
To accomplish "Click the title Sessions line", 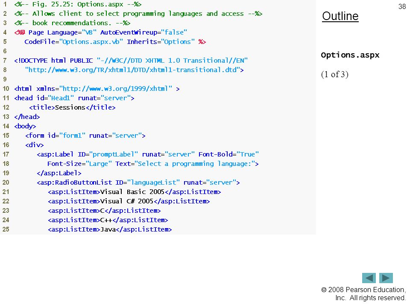I will tap(72, 107).
